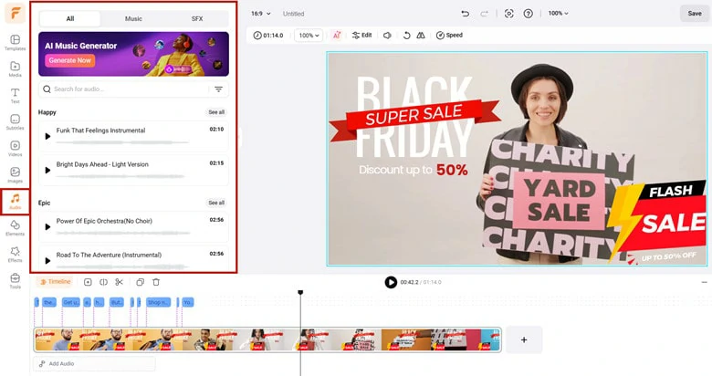Select the 'Get u..' subtitle clip
Viewport: 712px width, 376px height.
pyautogui.click(x=71, y=302)
